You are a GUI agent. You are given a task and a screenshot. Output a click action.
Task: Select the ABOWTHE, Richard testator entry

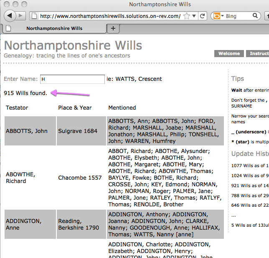coord(21,178)
